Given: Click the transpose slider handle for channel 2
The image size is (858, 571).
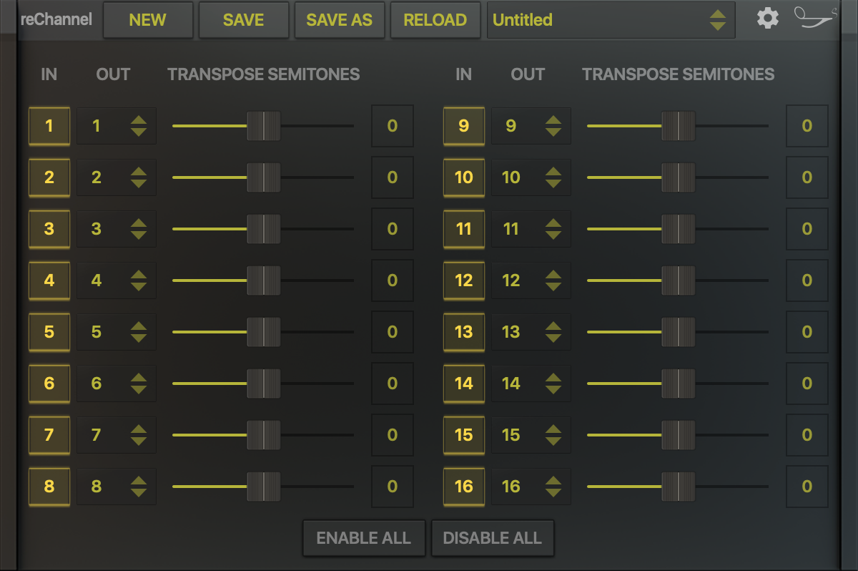Looking at the screenshot, I should 264,177.
